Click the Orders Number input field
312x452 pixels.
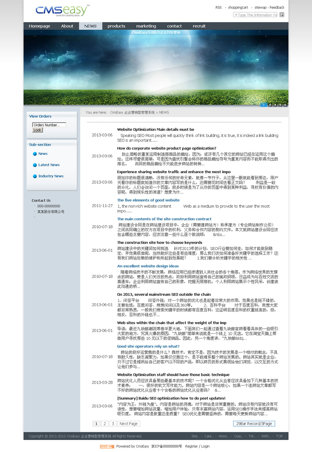coord(49,125)
